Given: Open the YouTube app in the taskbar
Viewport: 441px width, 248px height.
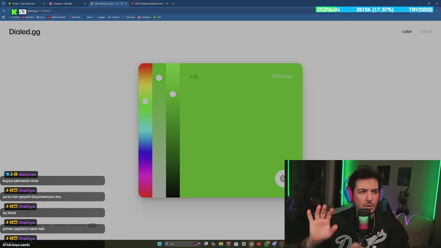Looking at the screenshot, I should coord(259,244).
